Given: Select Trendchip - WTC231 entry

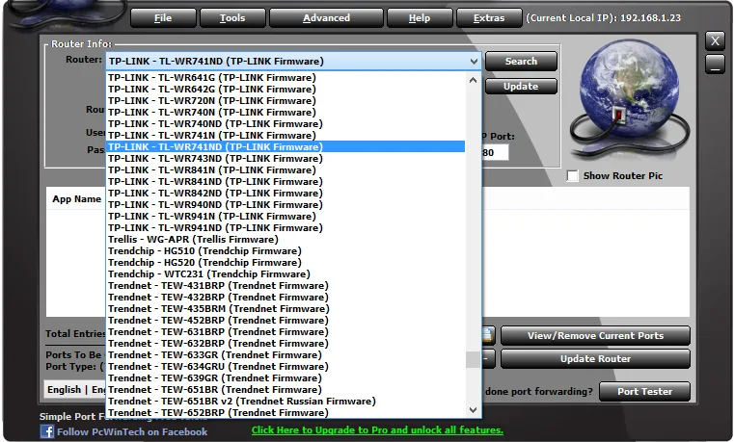Looking at the screenshot, I should pyautogui.click(x=285, y=274).
